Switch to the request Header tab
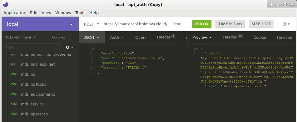 [x=166, y=37]
